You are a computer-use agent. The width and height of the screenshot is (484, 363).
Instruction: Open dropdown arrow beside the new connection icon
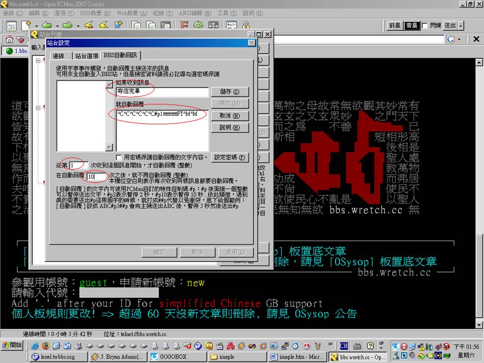coord(36,25)
